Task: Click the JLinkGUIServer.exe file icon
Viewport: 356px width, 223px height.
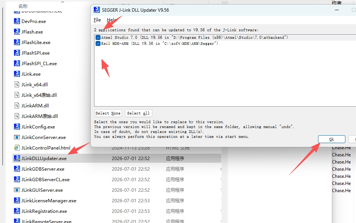Action: pyautogui.click(x=17, y=190)
